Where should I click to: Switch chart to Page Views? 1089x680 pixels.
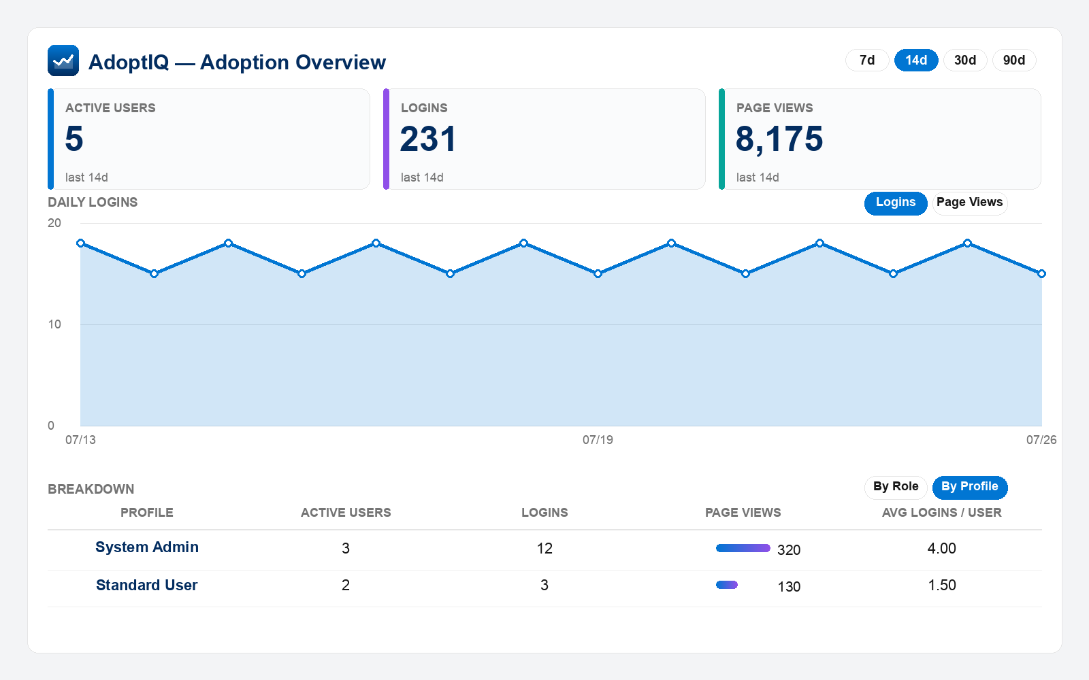969,203
